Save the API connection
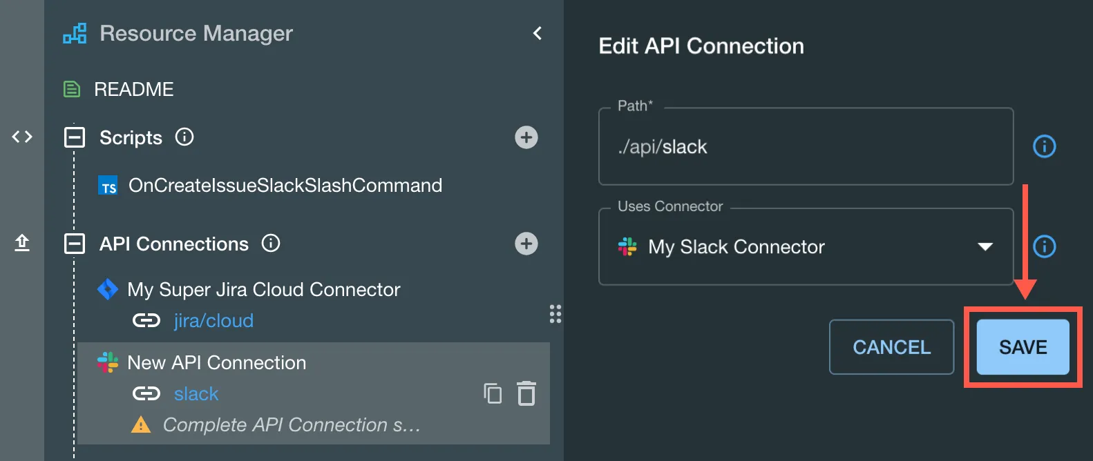This screenshot has height=461, width=1093. pyautogui.click(x=1023, y=347)
